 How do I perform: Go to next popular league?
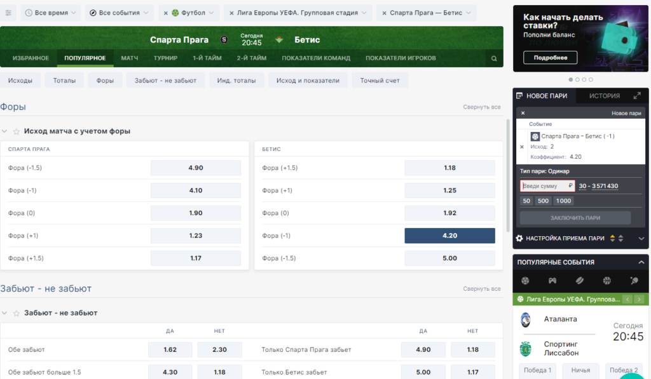coord(640,299)
